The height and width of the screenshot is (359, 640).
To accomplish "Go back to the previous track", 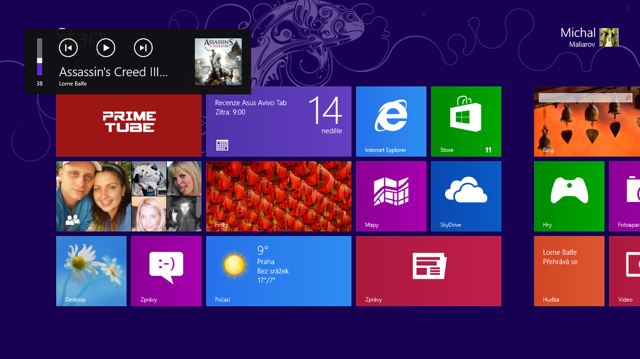I will 68,48.
